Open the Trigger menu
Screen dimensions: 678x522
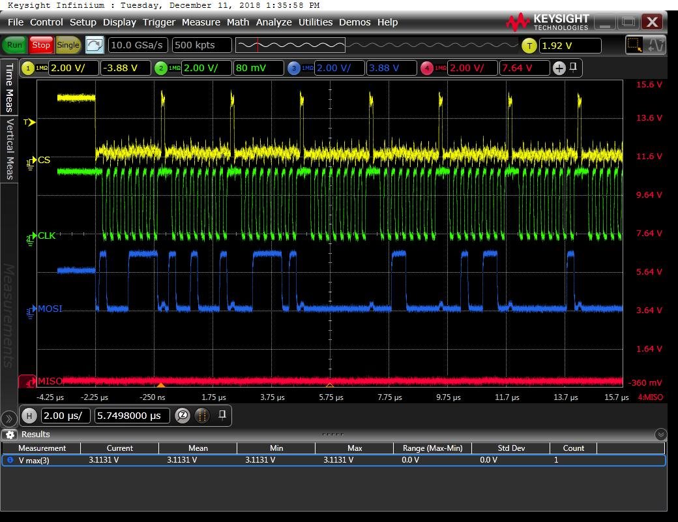pos(159,22)
